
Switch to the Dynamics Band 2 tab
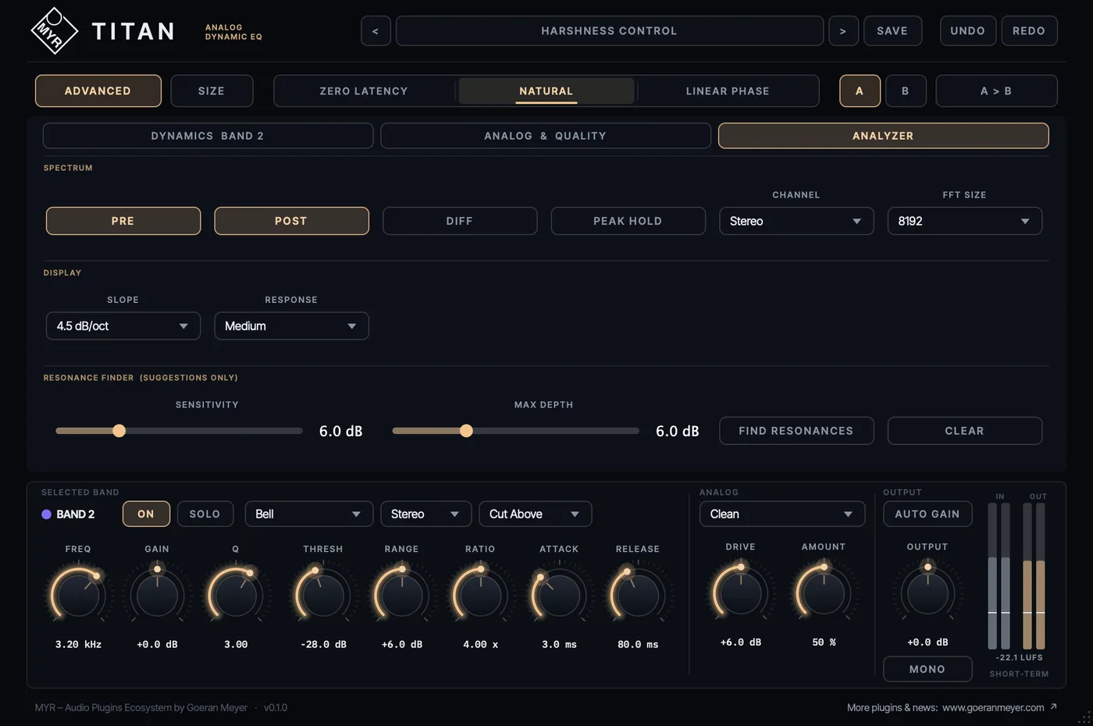(208, 136)
